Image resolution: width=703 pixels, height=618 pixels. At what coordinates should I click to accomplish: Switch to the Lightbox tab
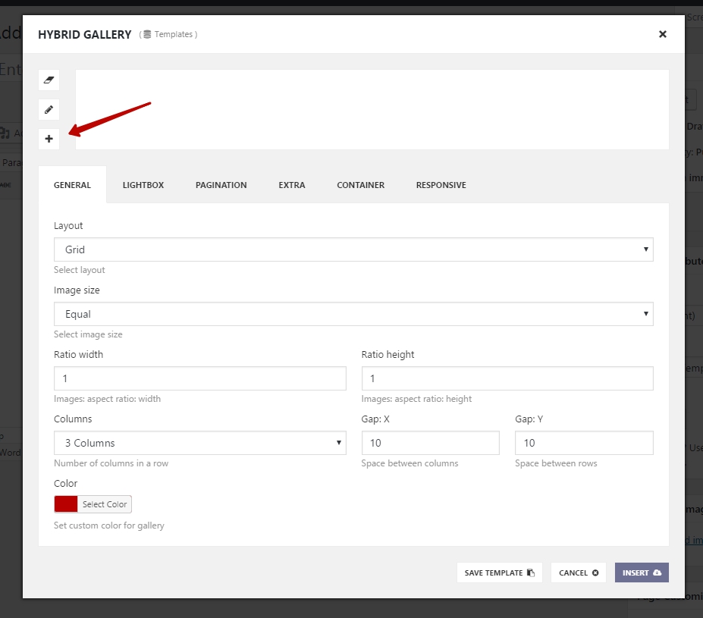pyautogui.click(x=143, y=185)
